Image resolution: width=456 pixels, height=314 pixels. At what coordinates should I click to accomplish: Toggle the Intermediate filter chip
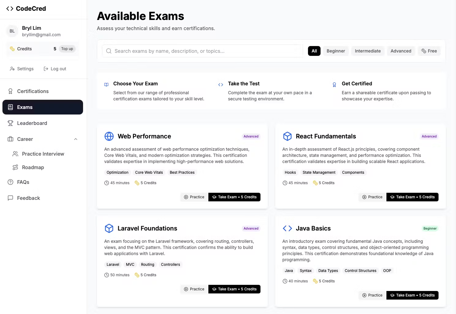point(367,51)
